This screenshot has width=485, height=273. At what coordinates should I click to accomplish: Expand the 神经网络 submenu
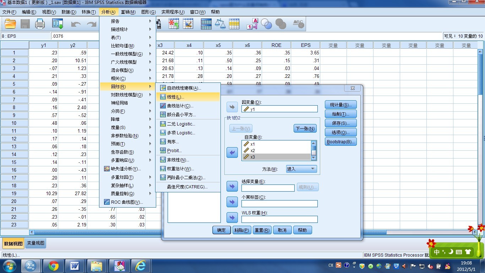point(127,103)
